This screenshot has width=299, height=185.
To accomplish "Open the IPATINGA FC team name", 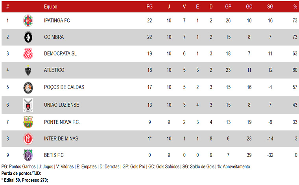I will pyautogui.click(x=57, y=20).
